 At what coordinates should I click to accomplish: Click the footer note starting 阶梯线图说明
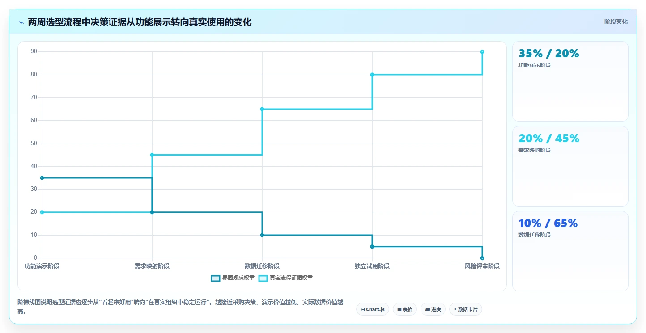click(x=180, y=307)
